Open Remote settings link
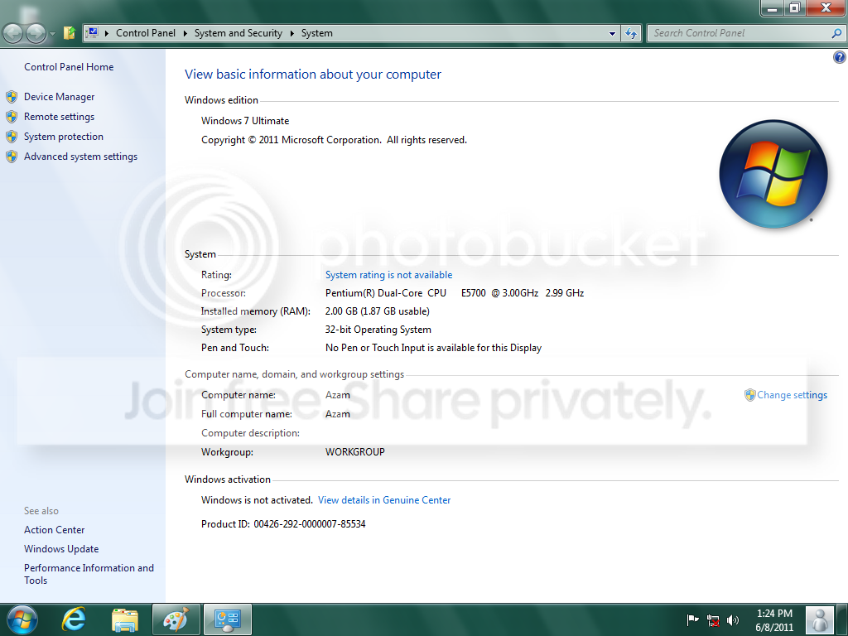 click(59, 117)
